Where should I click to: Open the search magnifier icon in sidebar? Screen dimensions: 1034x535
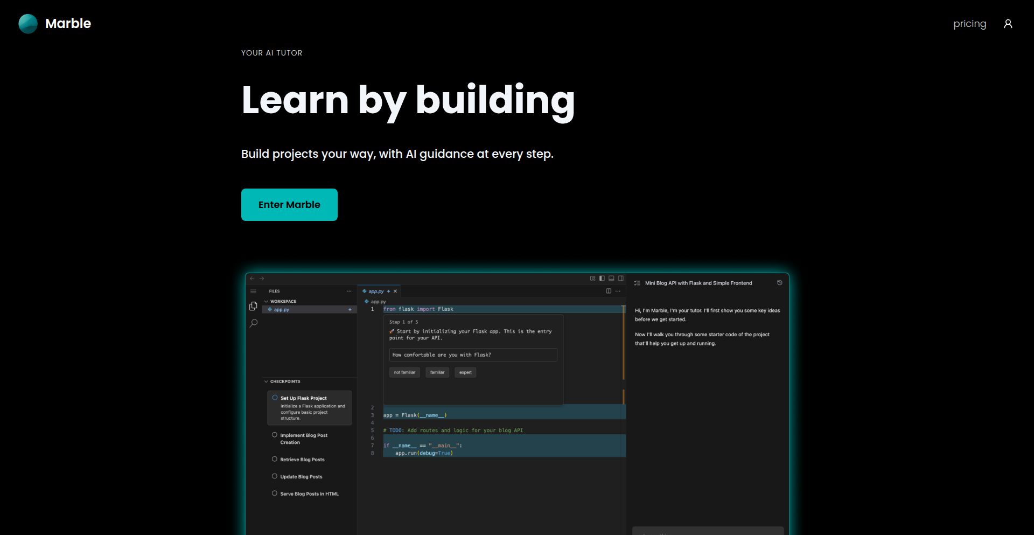pos(254,323)
